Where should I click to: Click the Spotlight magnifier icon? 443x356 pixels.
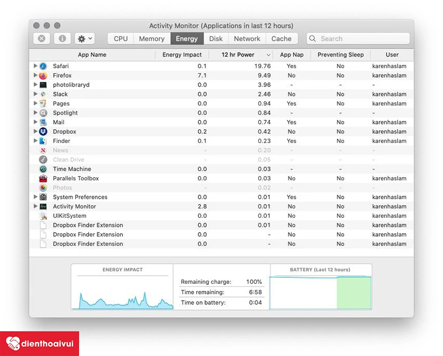tap(43, 113)
